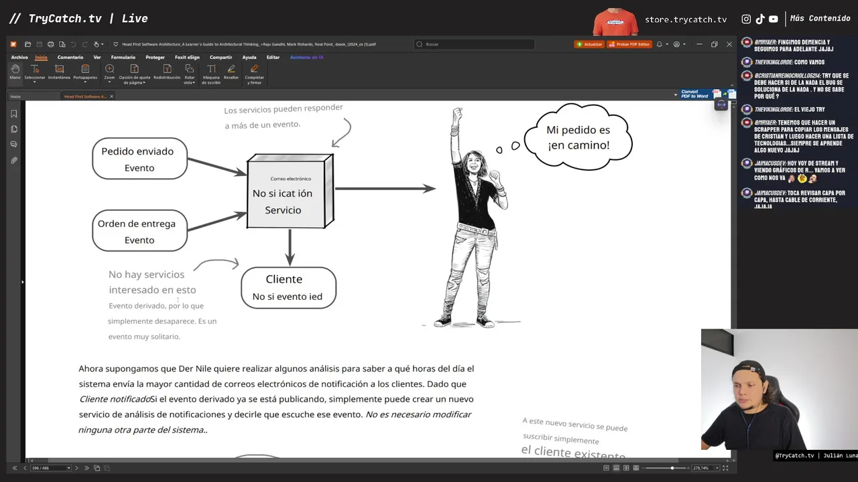The height and width of the screenshot is (482, 858).
Task: Click the print icon in title bar
Action: click(50, 44)
